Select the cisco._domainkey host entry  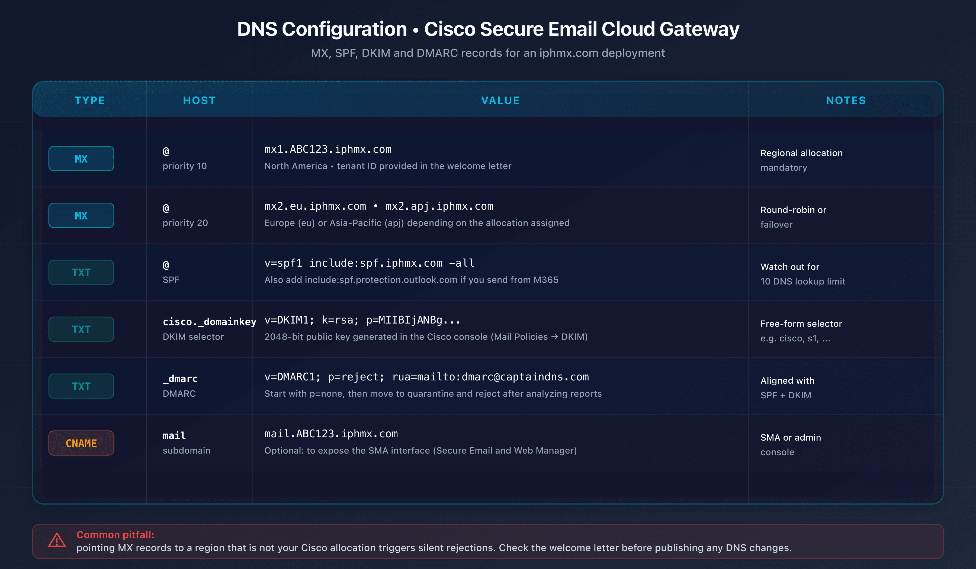coord(209,321)
